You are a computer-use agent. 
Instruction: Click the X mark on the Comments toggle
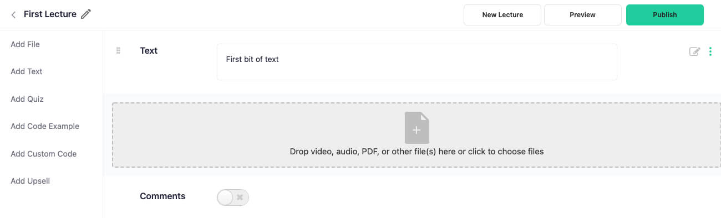(x=240, y=197)
